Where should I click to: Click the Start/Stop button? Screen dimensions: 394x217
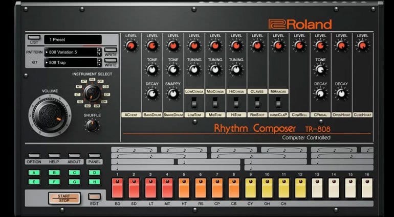[64, 198]
